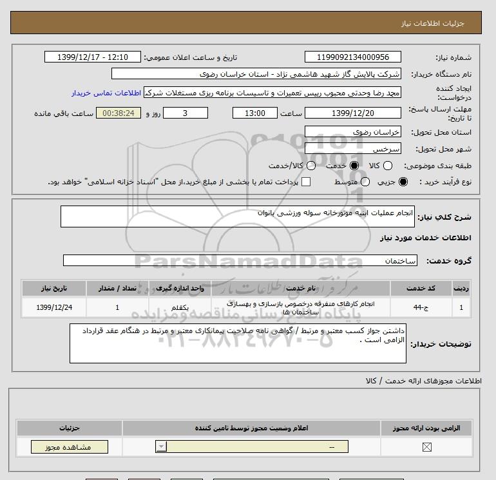
Task: Click the مشاهده مجوز button
Action: tap(70, 446)
